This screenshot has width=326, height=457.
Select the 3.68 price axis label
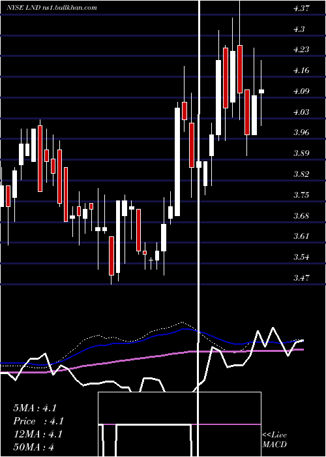(x=301, y=216)
